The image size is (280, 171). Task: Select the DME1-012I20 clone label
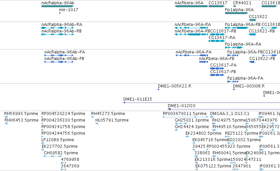click(x=181, y=106)
